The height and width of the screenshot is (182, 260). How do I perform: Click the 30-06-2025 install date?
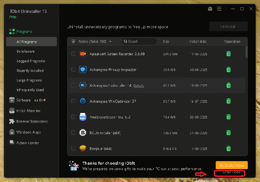click(x=198, y=70)
